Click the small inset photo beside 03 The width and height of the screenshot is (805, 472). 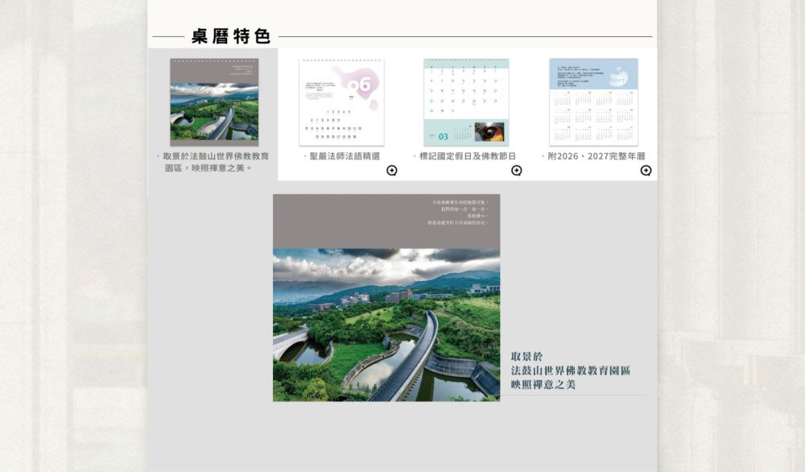pyautogui.click(x=489, y=132)
